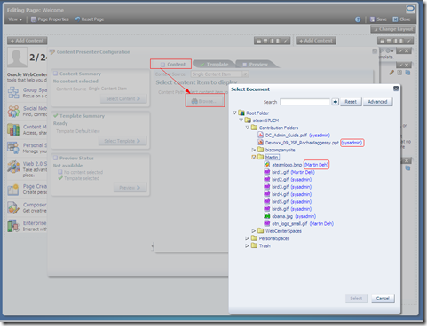Click the Browse button
The width and height of the screenshot is (427, 326).
[205, 101]
